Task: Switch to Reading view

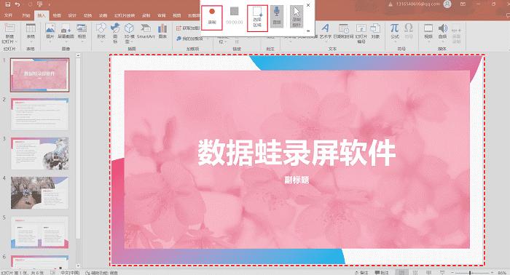Action: [x=428, y=273]
